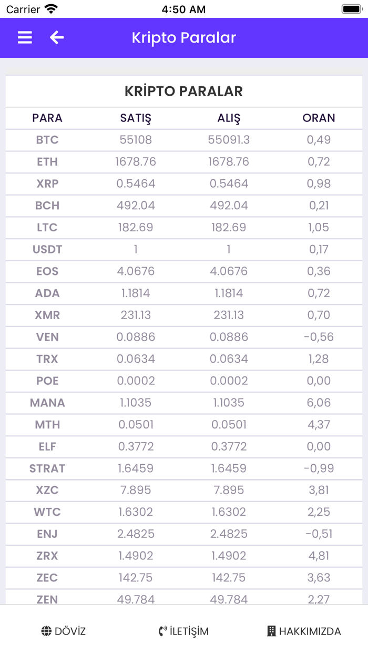
Task: Open the hamburger menu
Action: pos(25,37)
